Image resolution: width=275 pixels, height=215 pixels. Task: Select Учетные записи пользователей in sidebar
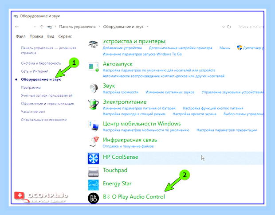point(47,95)
